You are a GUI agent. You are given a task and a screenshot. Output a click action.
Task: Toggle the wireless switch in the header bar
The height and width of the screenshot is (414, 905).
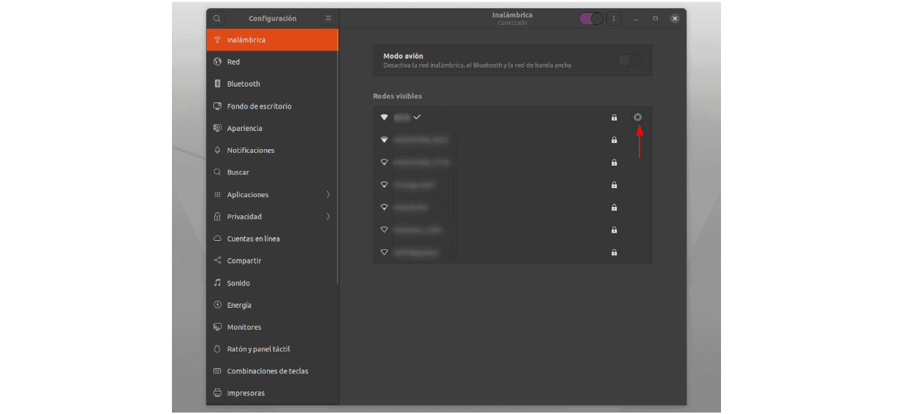591,18
